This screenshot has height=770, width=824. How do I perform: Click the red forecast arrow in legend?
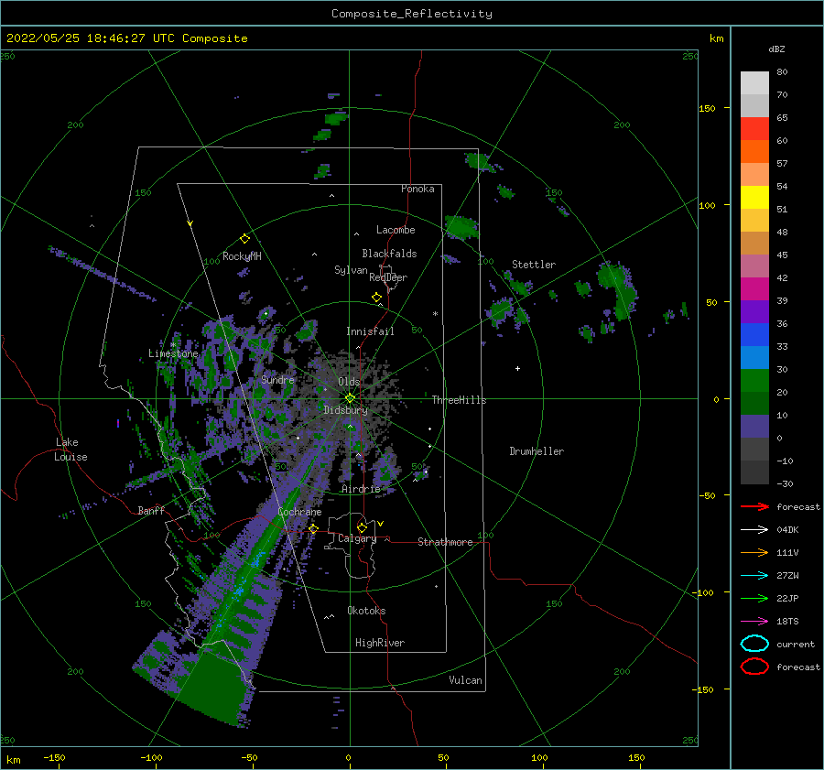coord(754,506)
